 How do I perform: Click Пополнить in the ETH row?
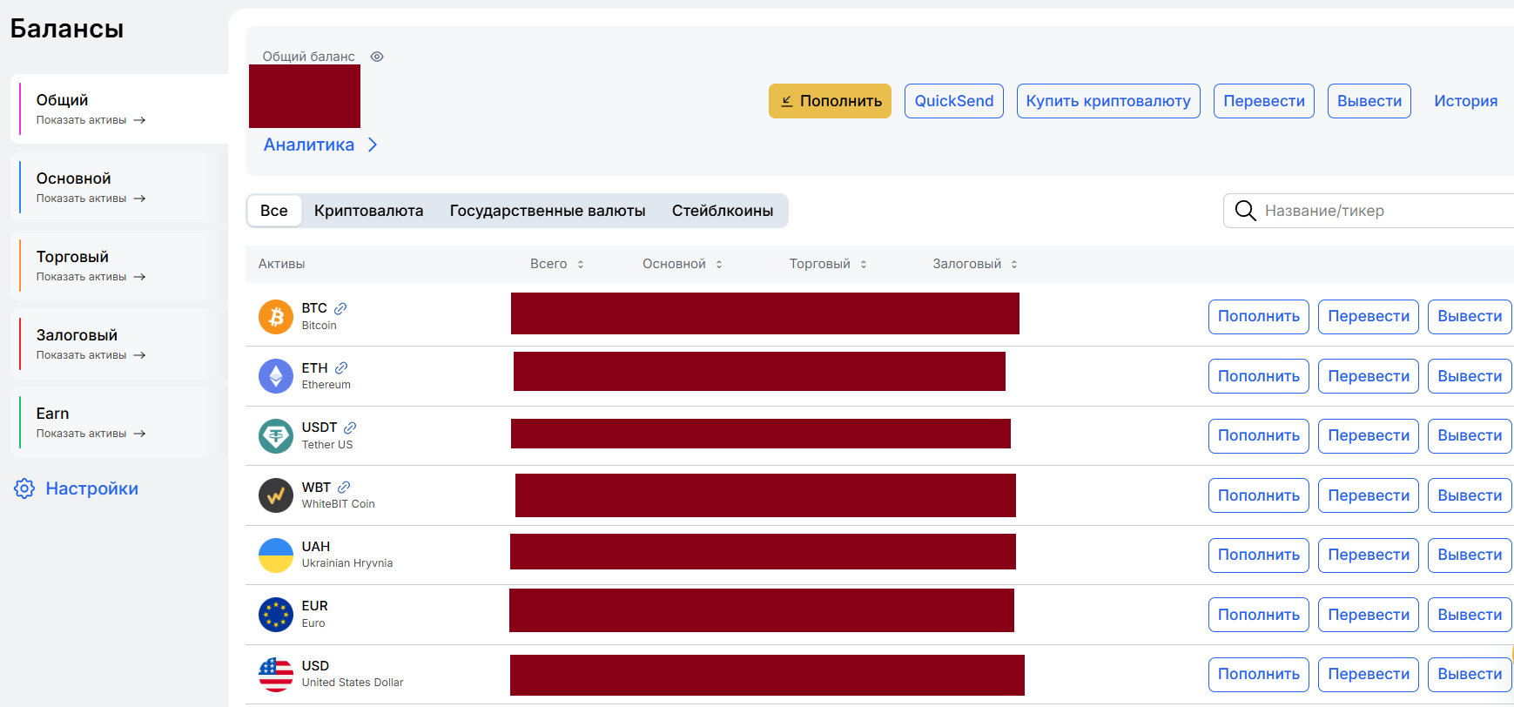(x=1259, y=376)
